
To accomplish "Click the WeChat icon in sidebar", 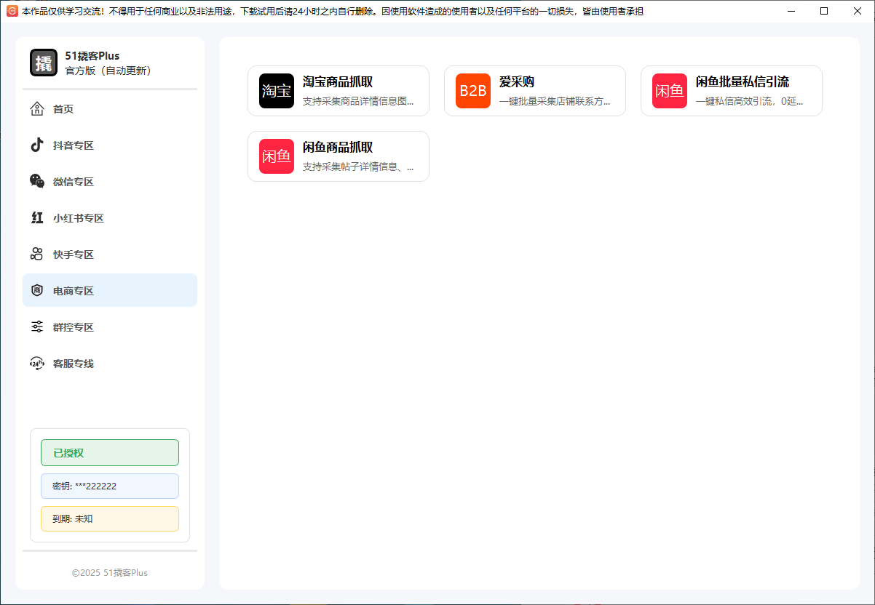I will (37, 182).
